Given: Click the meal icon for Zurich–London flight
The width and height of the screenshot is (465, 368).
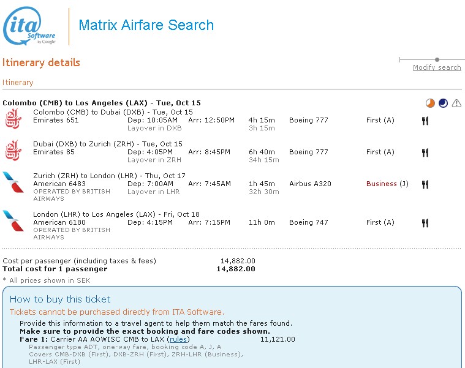Looking at the screenshot, I should click(x=425, y=184).
